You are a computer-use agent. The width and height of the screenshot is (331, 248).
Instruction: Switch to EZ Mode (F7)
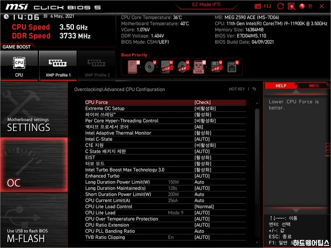pyautogui.click(x=206, y=5)
